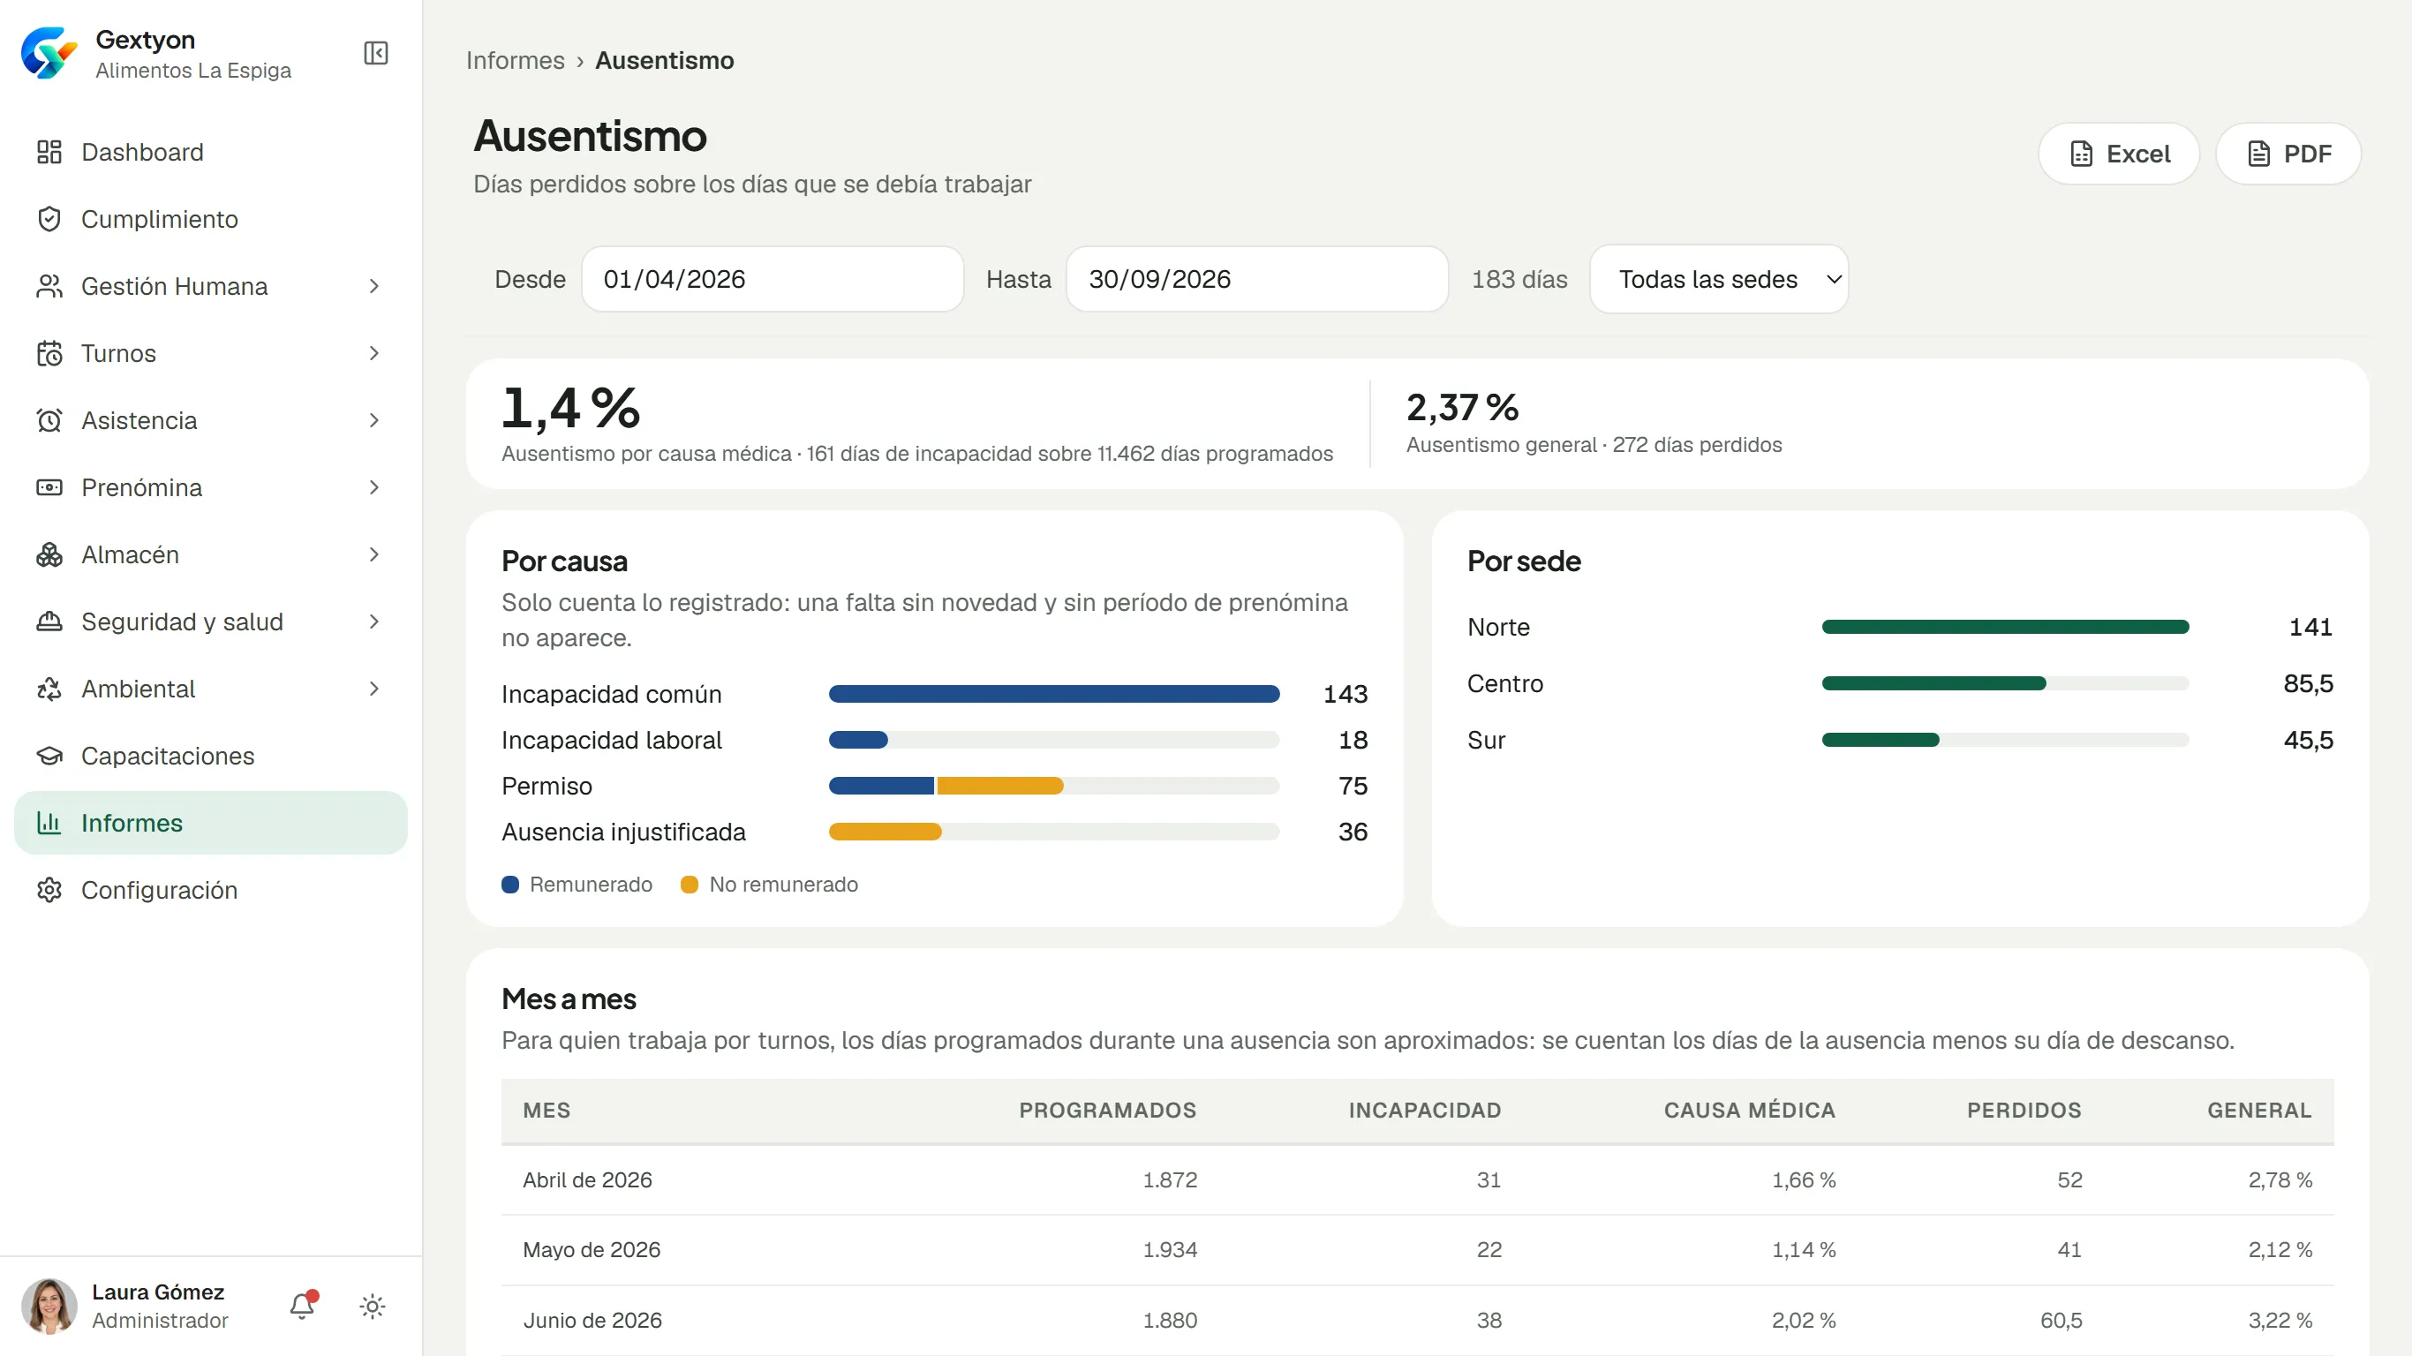
Task: Click the Prenómina banknote icon
Action: (x=49, y=487)
